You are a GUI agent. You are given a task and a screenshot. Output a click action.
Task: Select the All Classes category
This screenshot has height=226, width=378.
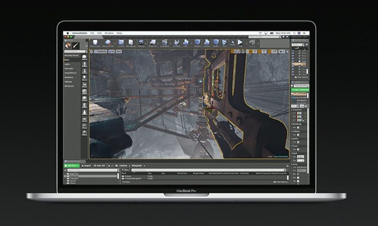(69, 86)
